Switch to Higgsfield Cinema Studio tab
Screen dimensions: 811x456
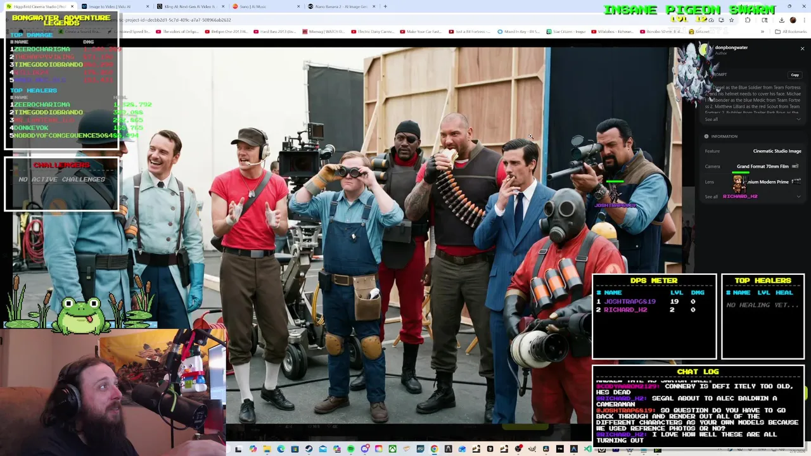[x=39, y=6]
